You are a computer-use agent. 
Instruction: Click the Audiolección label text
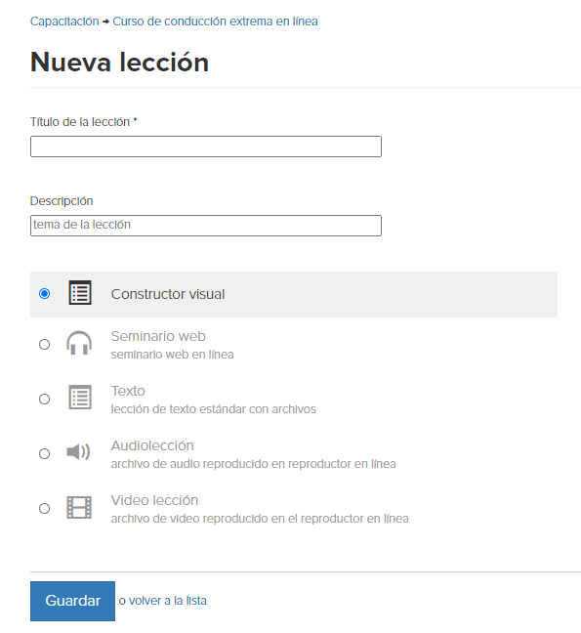point(152,445)
